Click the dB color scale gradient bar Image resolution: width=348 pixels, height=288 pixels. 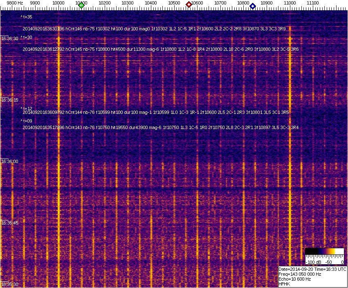coord(325,251)
